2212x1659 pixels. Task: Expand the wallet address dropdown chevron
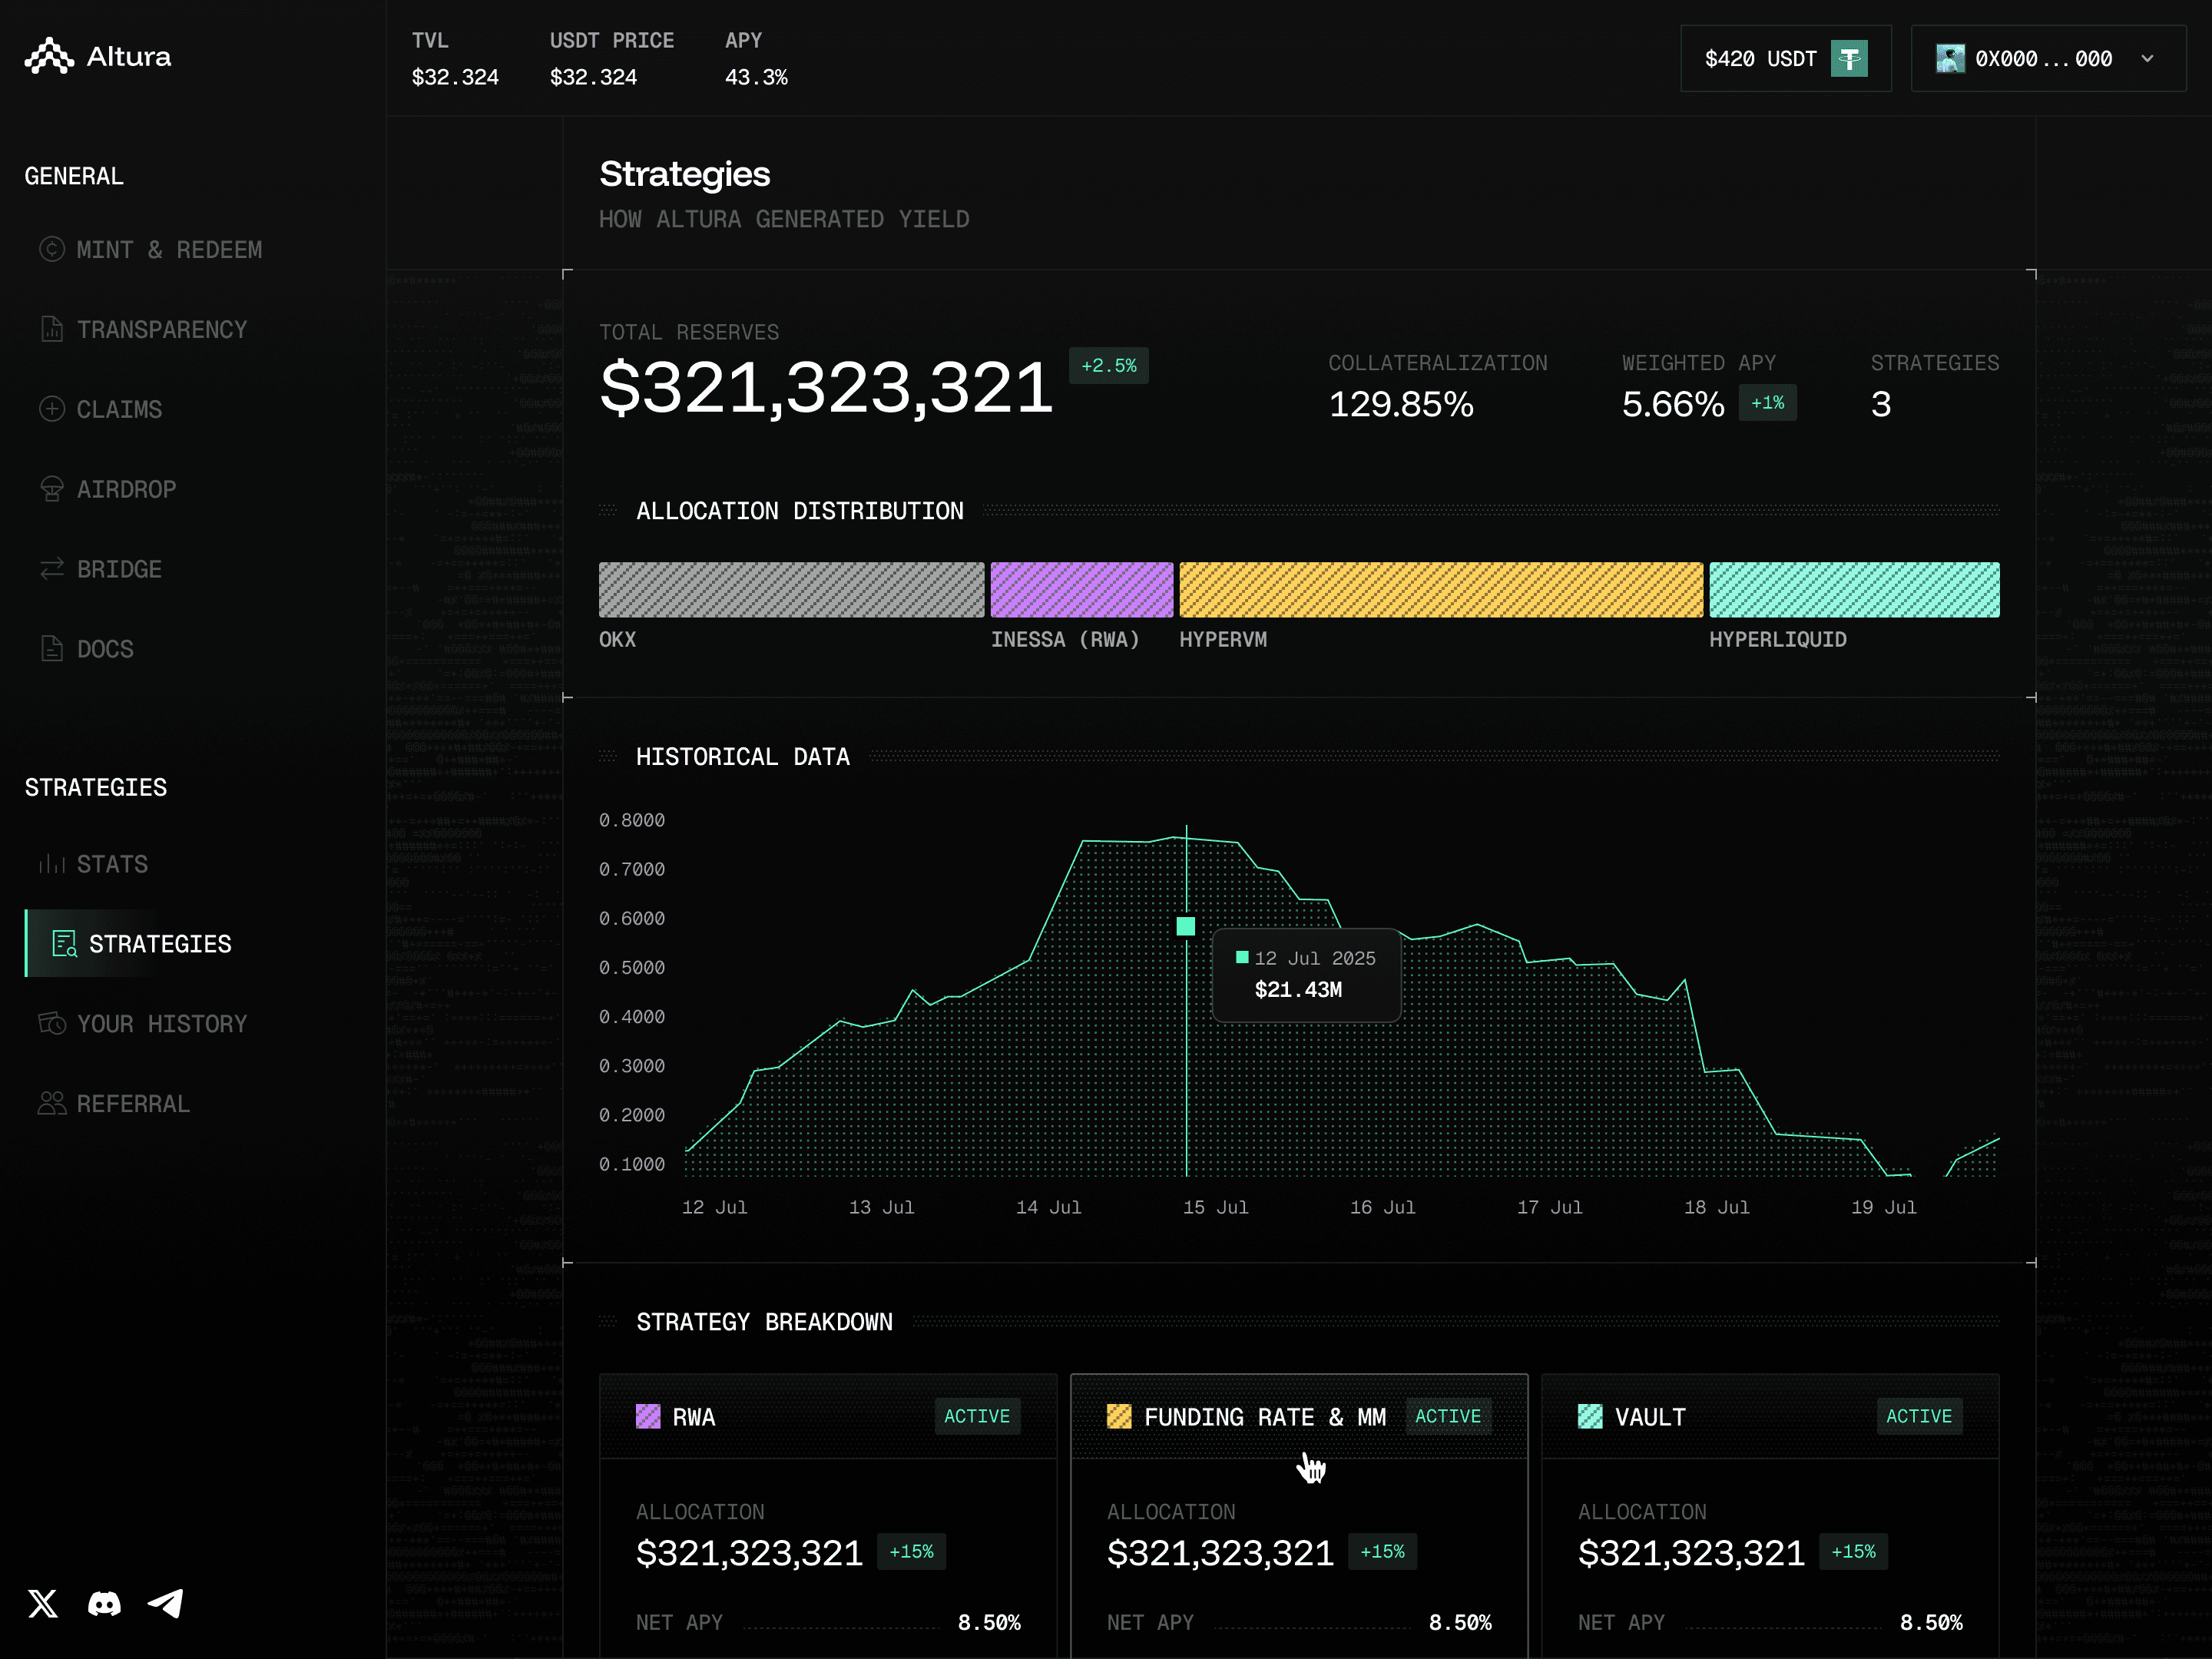point(2147,59)
